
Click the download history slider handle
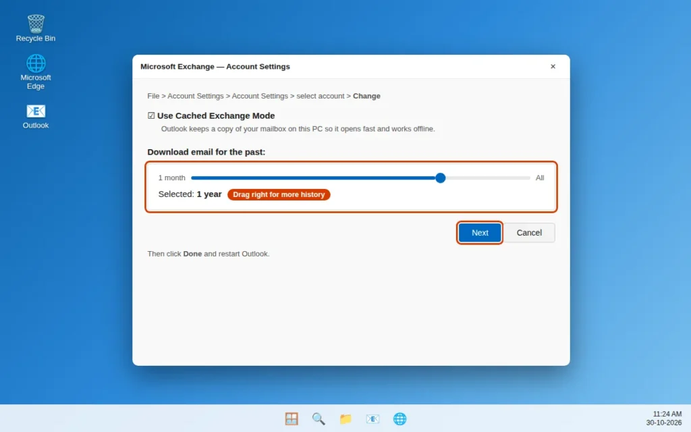coord(440,178)
